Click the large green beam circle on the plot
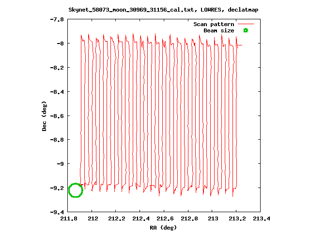 point(76,190)
